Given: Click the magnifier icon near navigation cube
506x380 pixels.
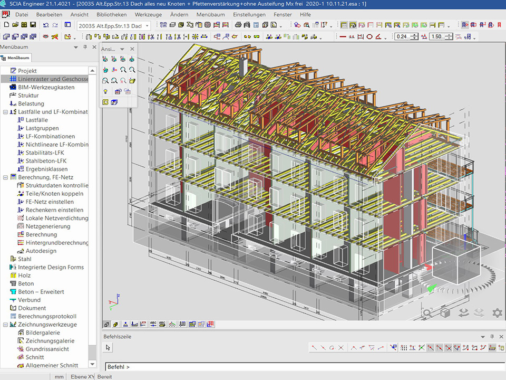Looking at the screenshot, I should [x=427, y=313].
